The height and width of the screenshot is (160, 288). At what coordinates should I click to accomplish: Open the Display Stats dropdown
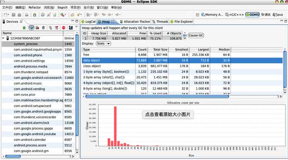pyautogui.click(x=103, y=44)
